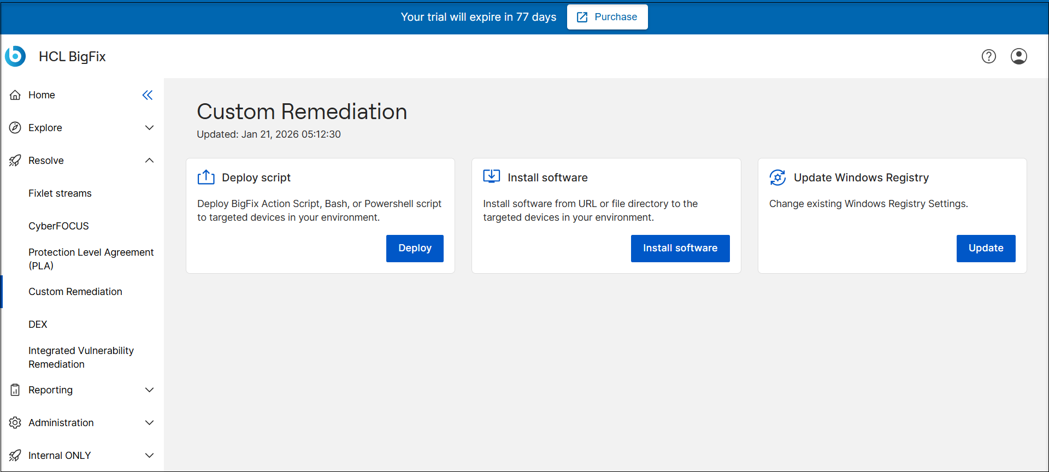Viewport: 1049px width, 472px height.
Task: Open CyberFOCUS page
Action: pyautogui.click(x=58, y=226)
